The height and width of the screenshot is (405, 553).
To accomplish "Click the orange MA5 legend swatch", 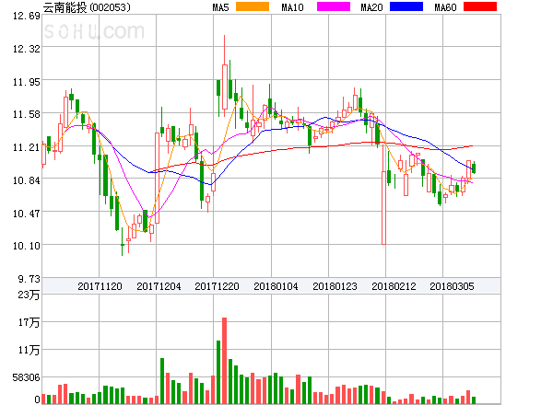I will point(253,6).
